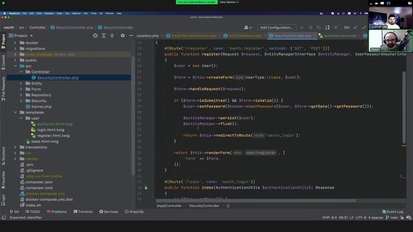The image size is (413, 232).
Task: Toggle the npm side stripe button
Action: [3, 200]
